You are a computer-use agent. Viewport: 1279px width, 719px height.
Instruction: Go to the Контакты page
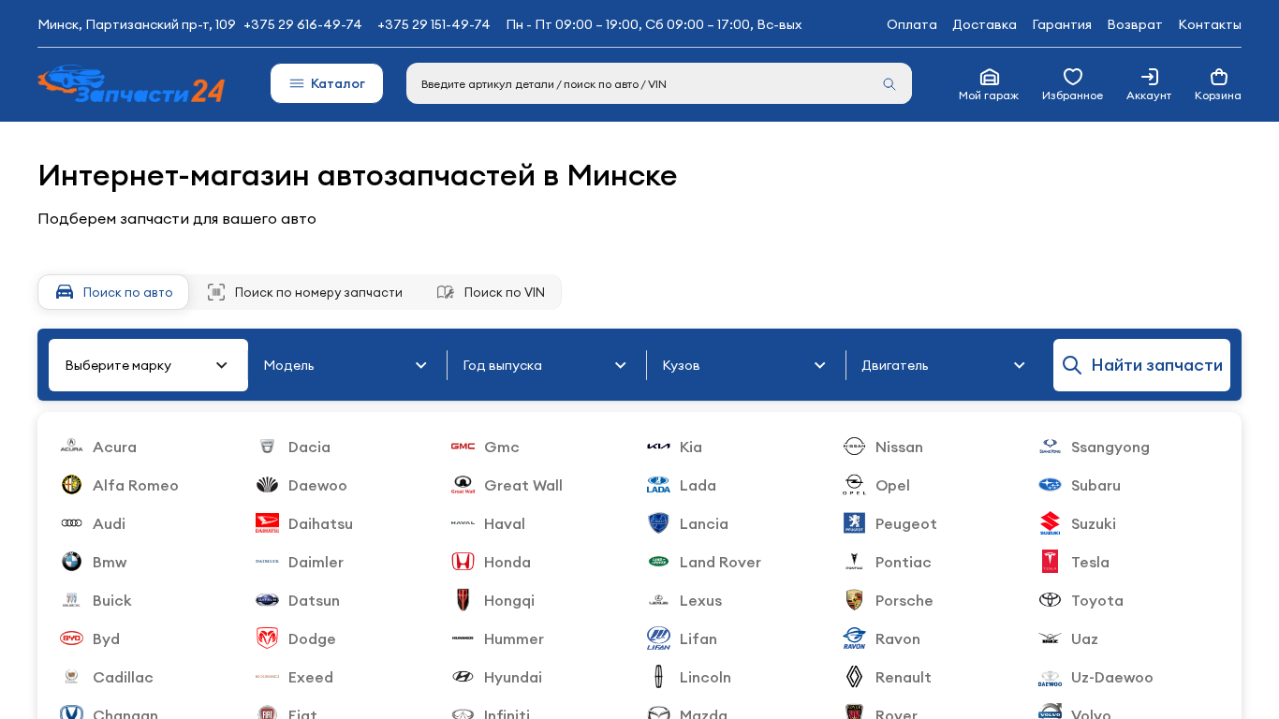[x=1209, y=24]
